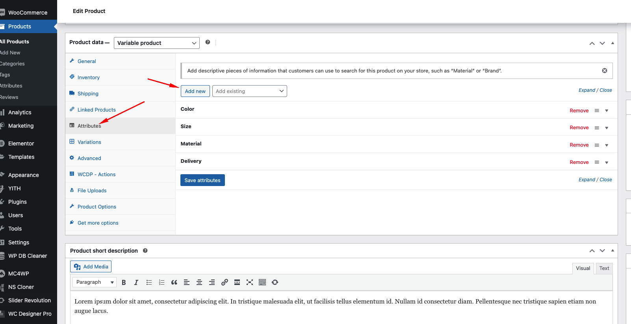Screen dimensions: 631x324
Task: Click the Add Media button
Action: 91,266
